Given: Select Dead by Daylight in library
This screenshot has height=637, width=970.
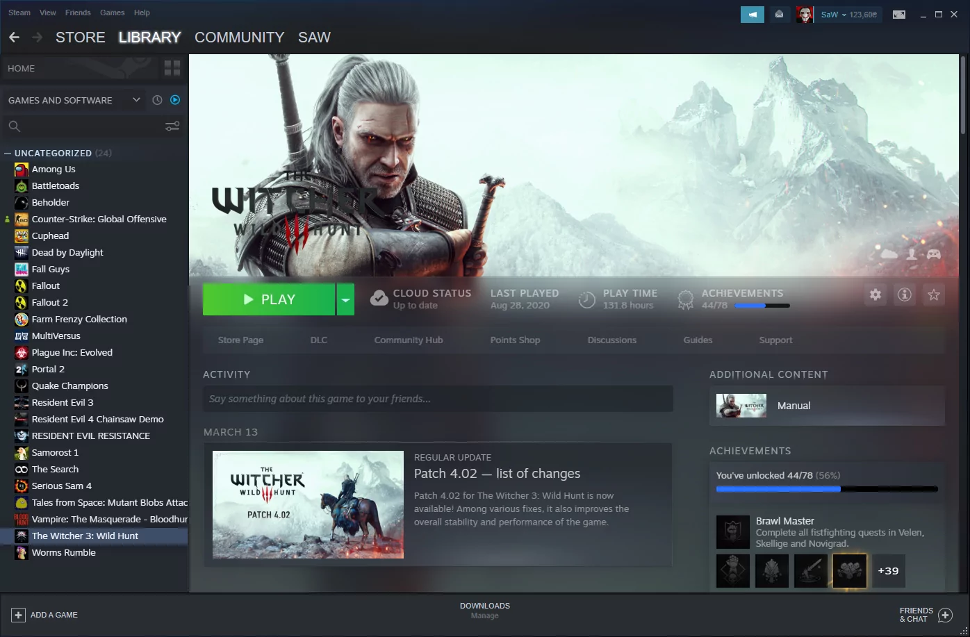Looking at the screenshot, I should pos(94,253).
